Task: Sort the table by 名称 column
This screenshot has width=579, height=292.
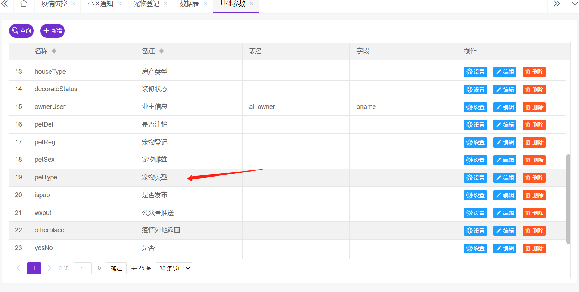Action: click(54, 51)
